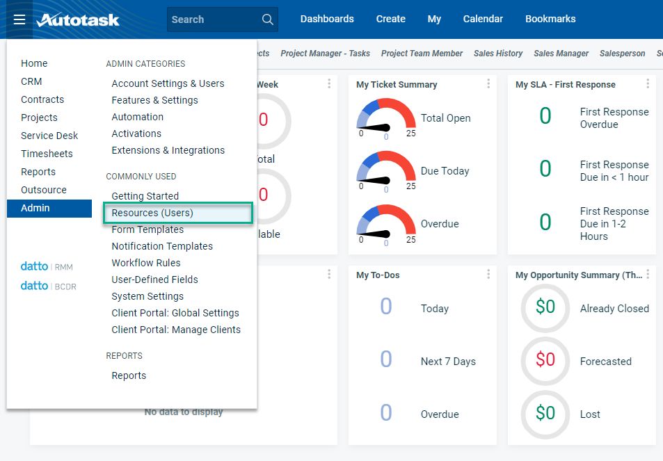Click the Autotask logo
The width and height of the screenshot is (663, 461).
(x=78, y=19)
